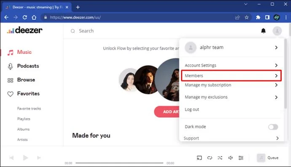The height and width of the screenshot is (167, 291).
Task: Click the Deezer logo
Action: (x=25, y=30)
